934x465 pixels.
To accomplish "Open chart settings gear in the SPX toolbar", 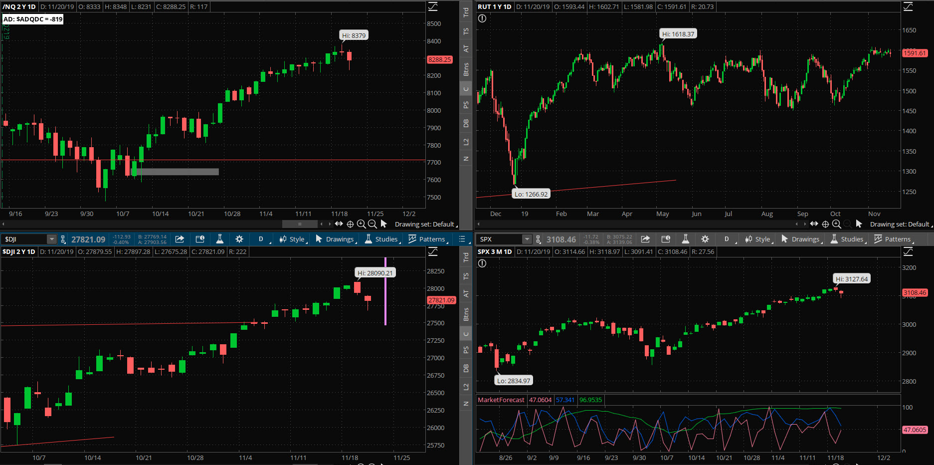I will (705, 239).
